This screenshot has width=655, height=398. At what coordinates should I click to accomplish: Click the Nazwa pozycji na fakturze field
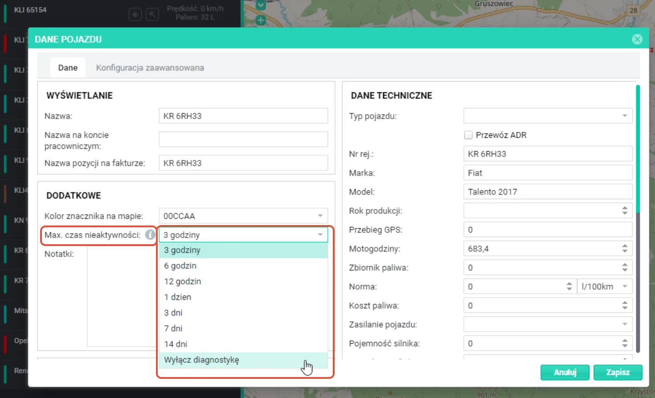(x=243, y=163)
